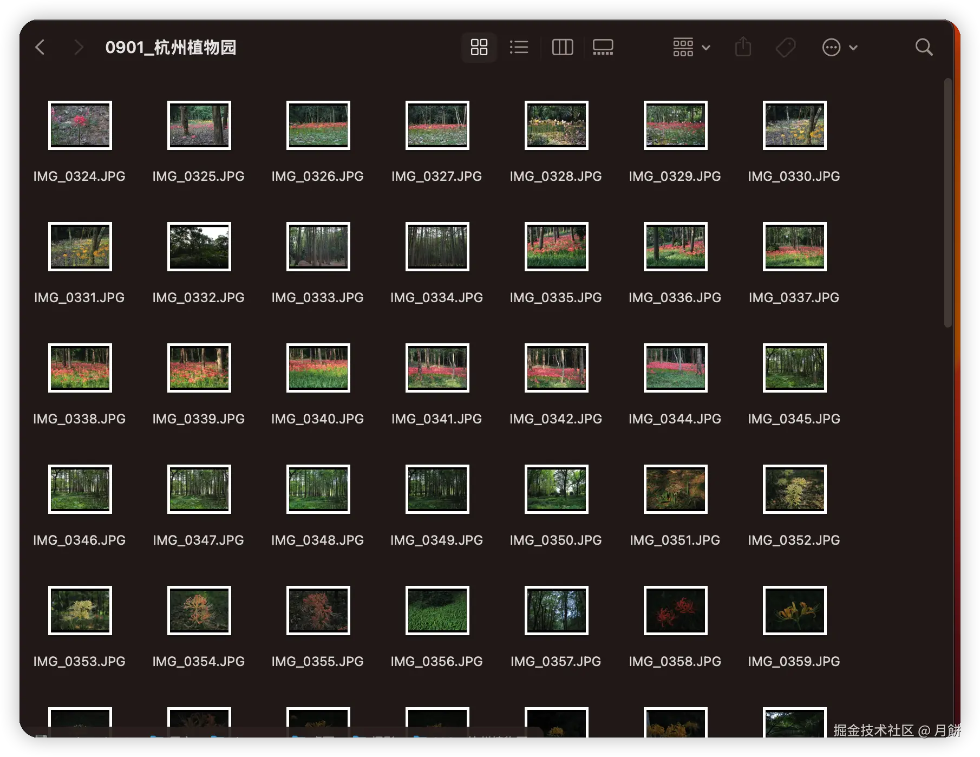The image size is (980, 757).
Task: Select the IMG_0352.JPG thumbnail
Action: pyautogui.click(x=795, y=489)
